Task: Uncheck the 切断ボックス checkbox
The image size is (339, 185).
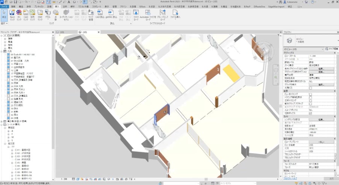Action: [310, 113]
